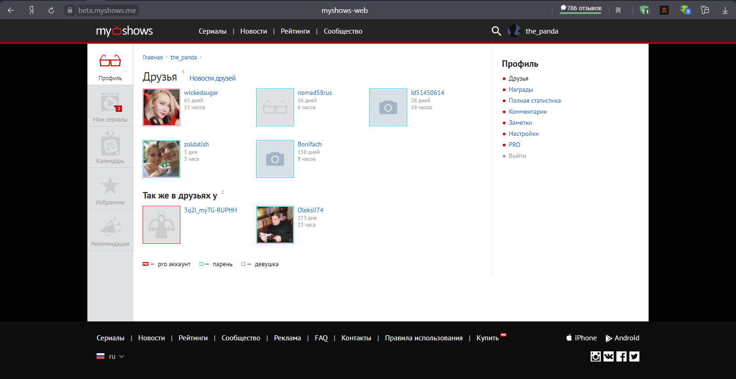Open the Twitter social icon
Viewport: 736px width, 379px height.
coord(634,356)
